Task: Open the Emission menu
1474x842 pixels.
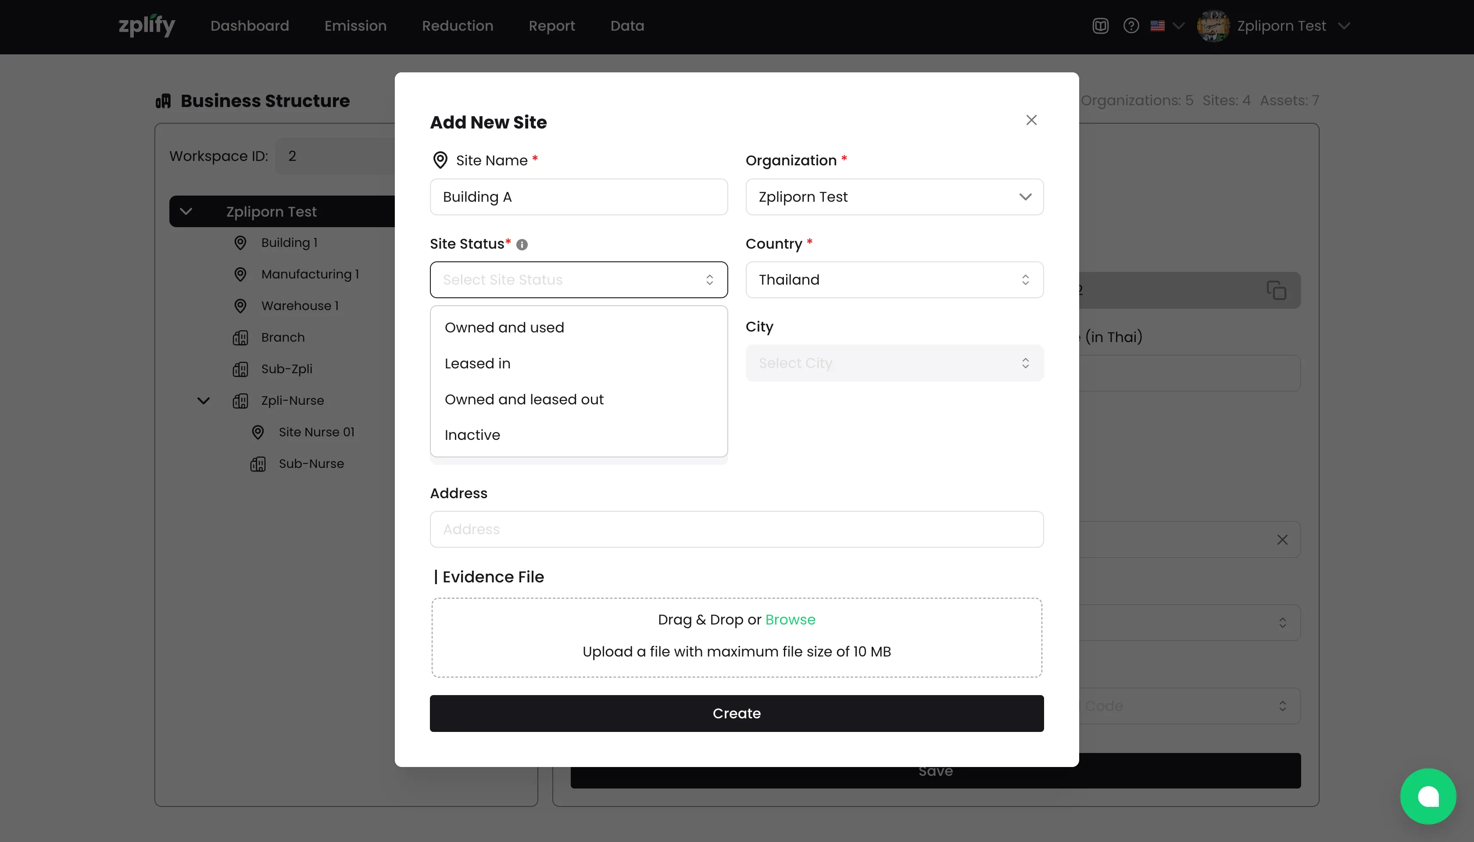Action: click(x=355, y=26)
